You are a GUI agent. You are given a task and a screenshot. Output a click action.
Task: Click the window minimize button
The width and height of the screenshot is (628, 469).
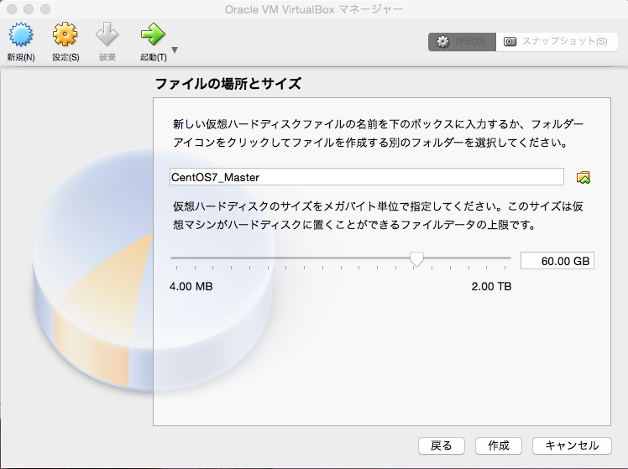29,8
